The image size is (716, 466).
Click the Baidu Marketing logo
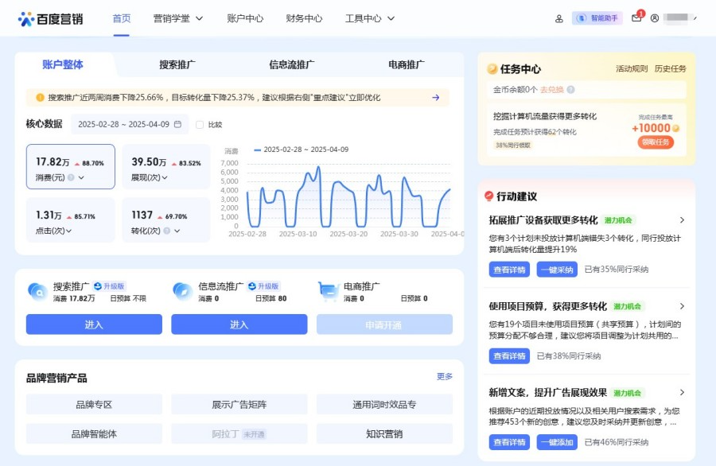[50, 18]
